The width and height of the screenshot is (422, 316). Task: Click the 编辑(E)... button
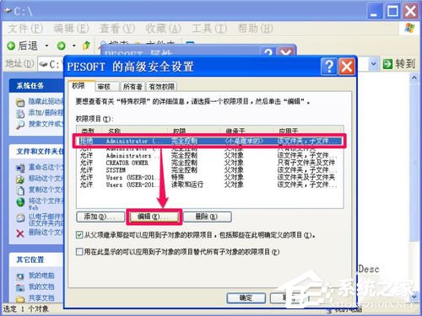point(154,217)
